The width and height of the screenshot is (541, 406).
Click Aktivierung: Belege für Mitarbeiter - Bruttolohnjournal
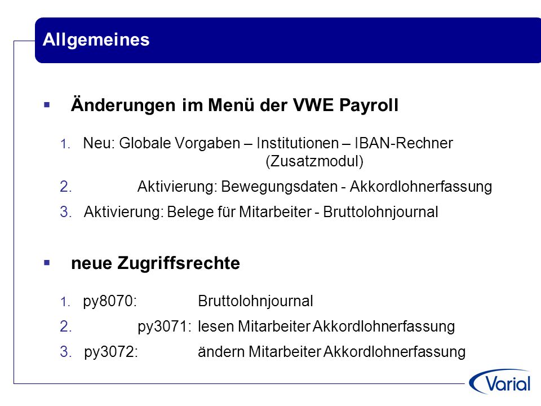point(261,212)
